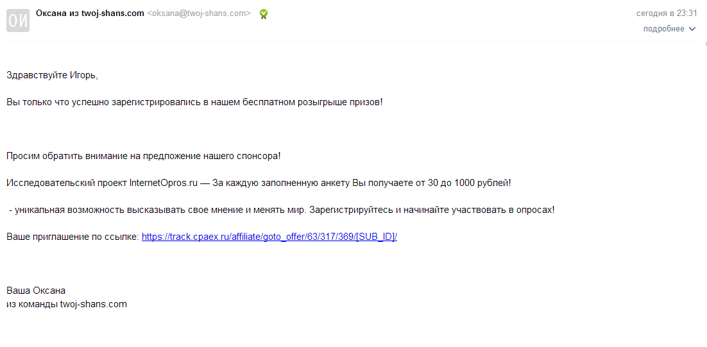Click the green verified sender badge
The height and width of the screenshot is (347, 707).
(263, 14)
